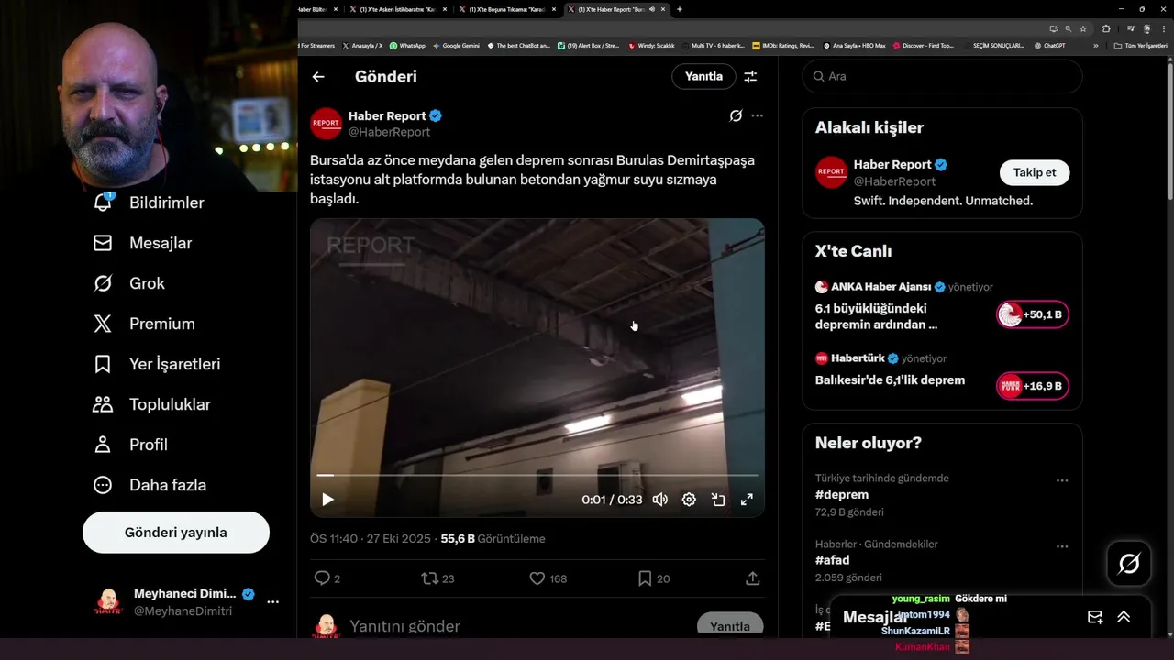Open WhatsApp bookmark in bookmarks bar
The width and height of the screenshot is (1174, 660).
click(407, 45)
